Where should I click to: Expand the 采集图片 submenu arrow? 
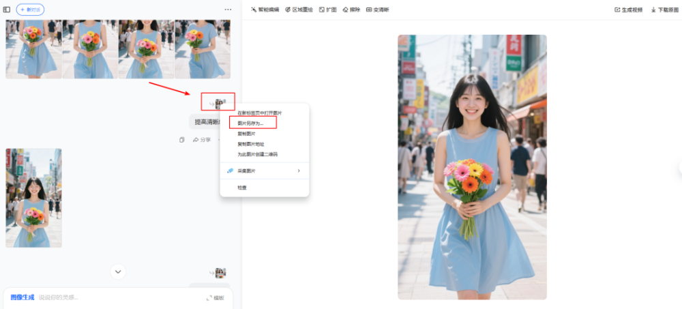299,171
